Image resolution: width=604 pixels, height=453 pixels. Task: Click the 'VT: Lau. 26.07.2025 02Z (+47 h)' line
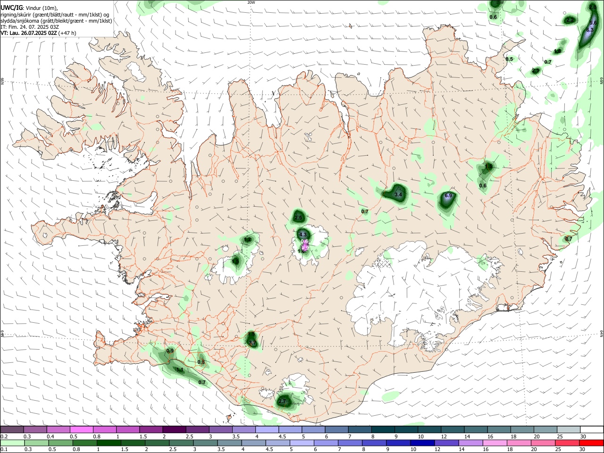[38, 33]
